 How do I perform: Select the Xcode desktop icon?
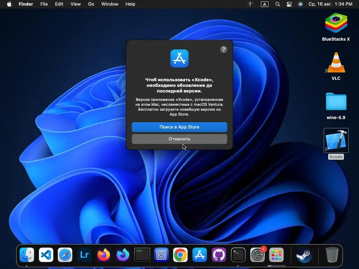point(336,140)
